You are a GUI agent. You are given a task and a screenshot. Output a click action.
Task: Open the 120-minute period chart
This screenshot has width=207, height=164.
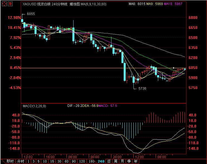click(82, 161)
